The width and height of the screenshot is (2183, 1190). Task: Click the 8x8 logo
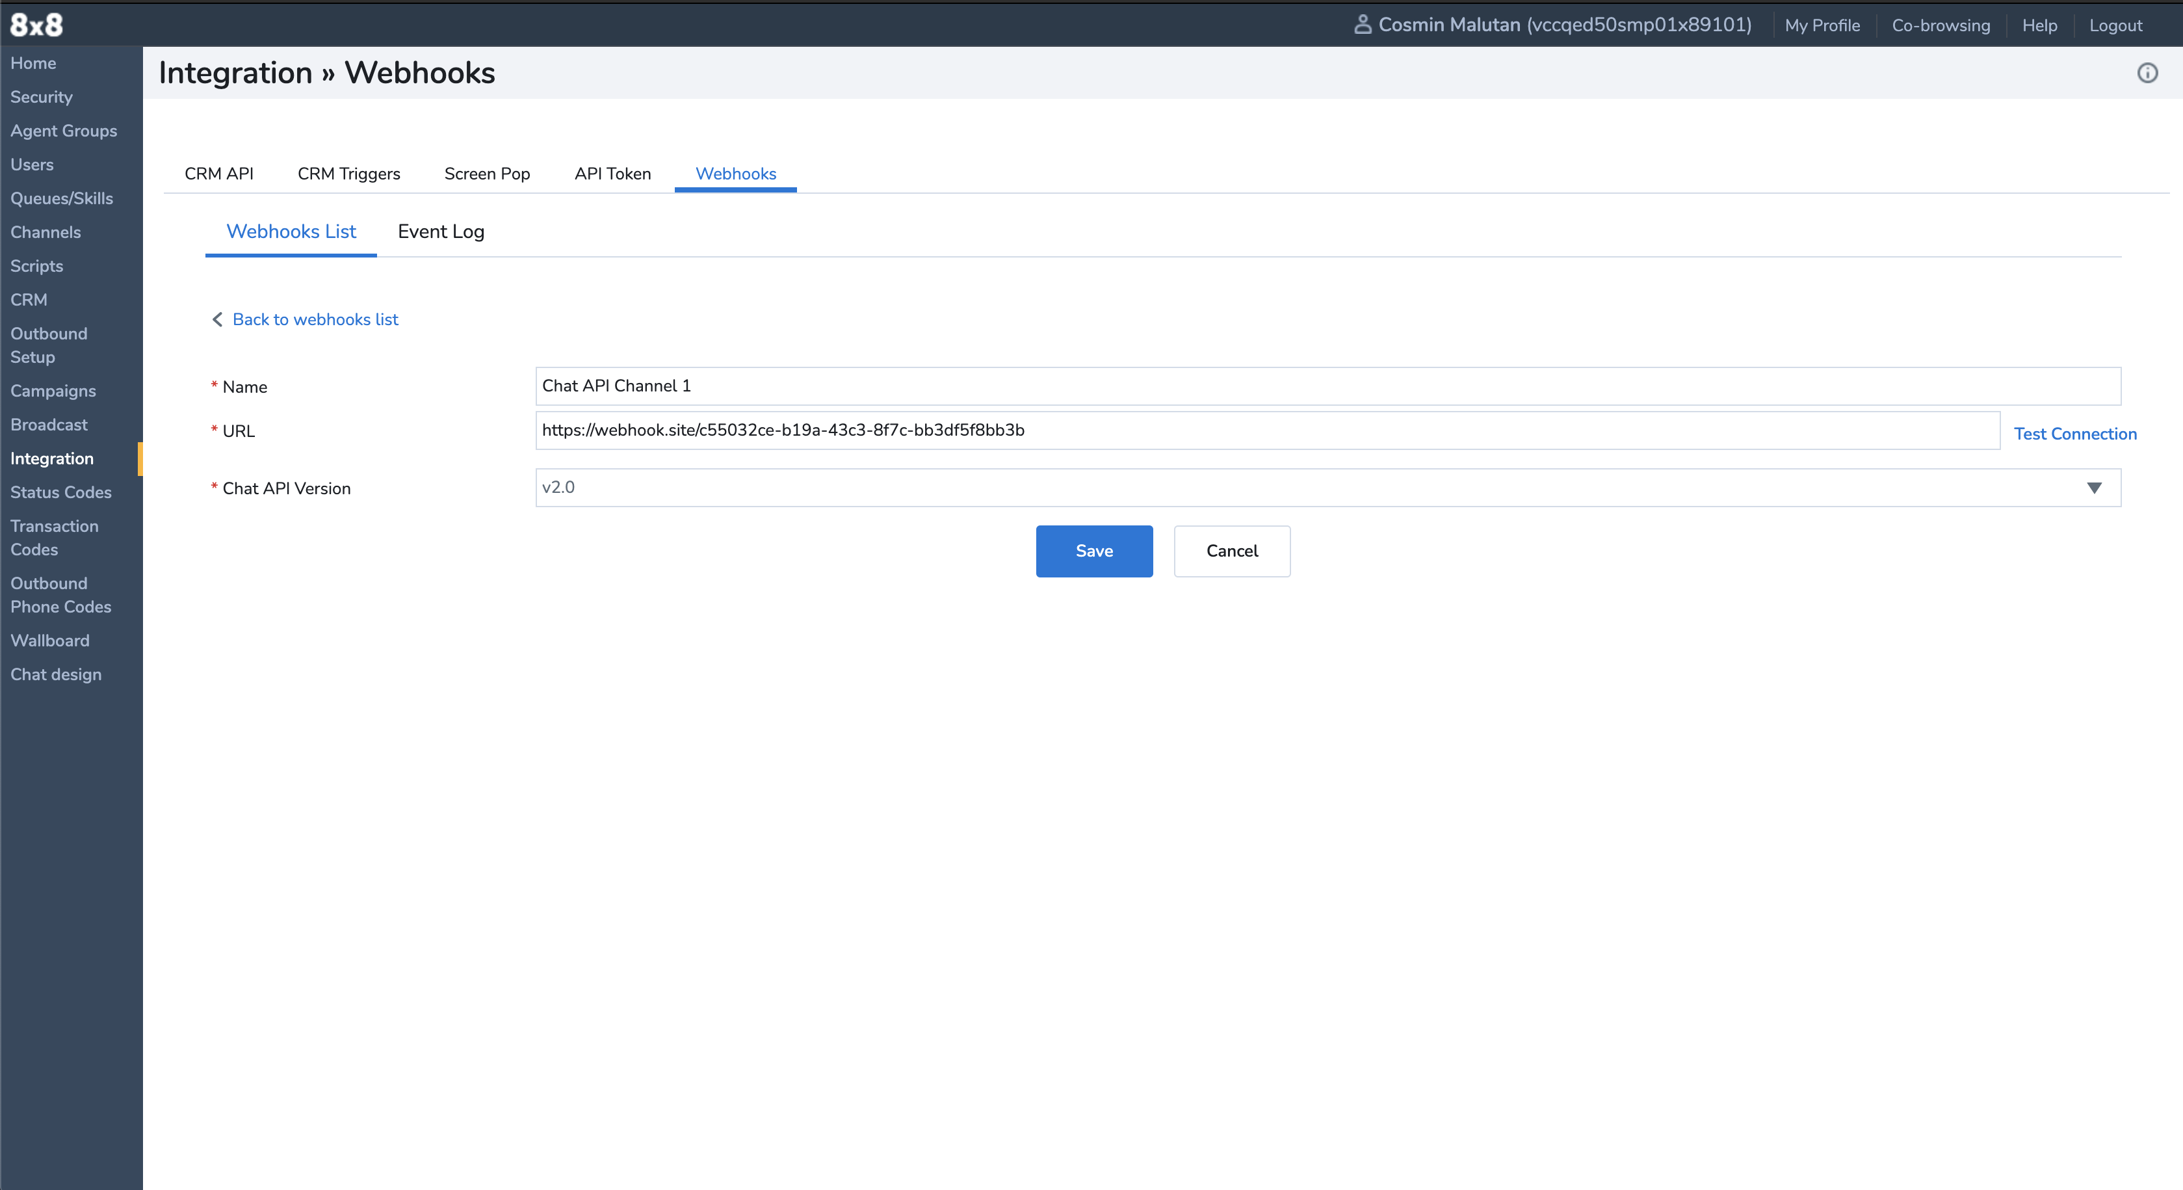click(36, 25)
